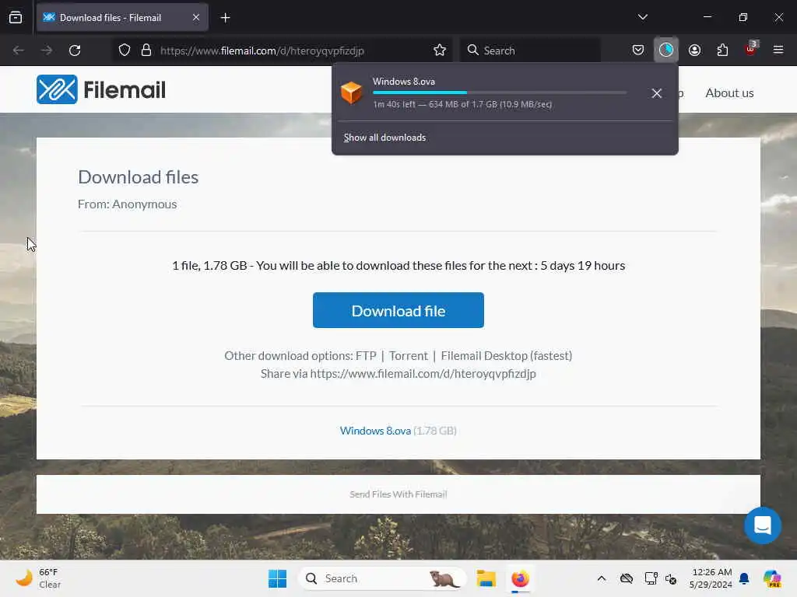Click the Windows 8.ova download progress bar
The image size is (797, 597).
(x=500, y=93)
